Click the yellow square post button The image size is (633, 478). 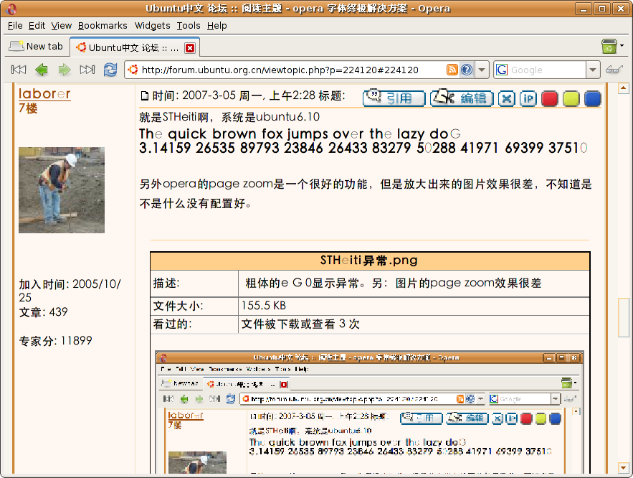click(571, 98)
